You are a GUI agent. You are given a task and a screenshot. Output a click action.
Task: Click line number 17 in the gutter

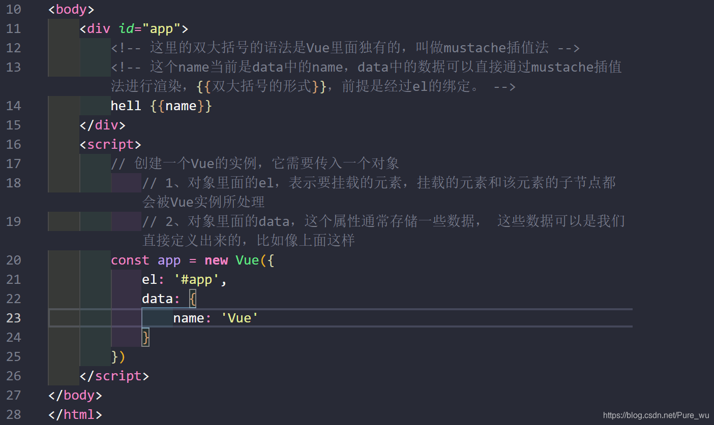pyautogui.click(x=14, y=164)
